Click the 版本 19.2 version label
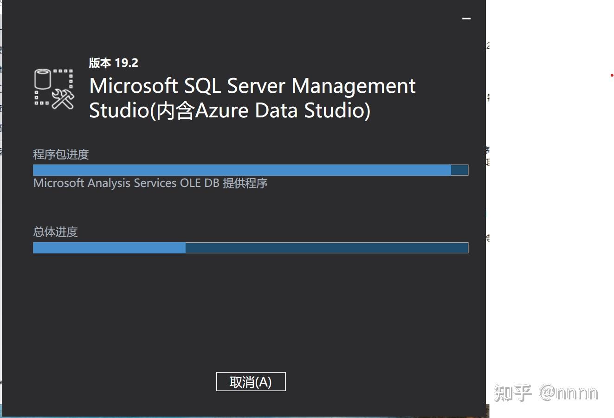The image size is (614, 418). 114,63
